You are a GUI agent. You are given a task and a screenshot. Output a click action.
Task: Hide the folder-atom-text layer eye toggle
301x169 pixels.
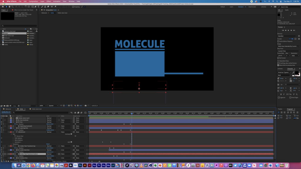(x=1, y=118)
